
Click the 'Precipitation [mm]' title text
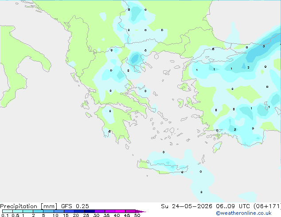click(28, 206)
